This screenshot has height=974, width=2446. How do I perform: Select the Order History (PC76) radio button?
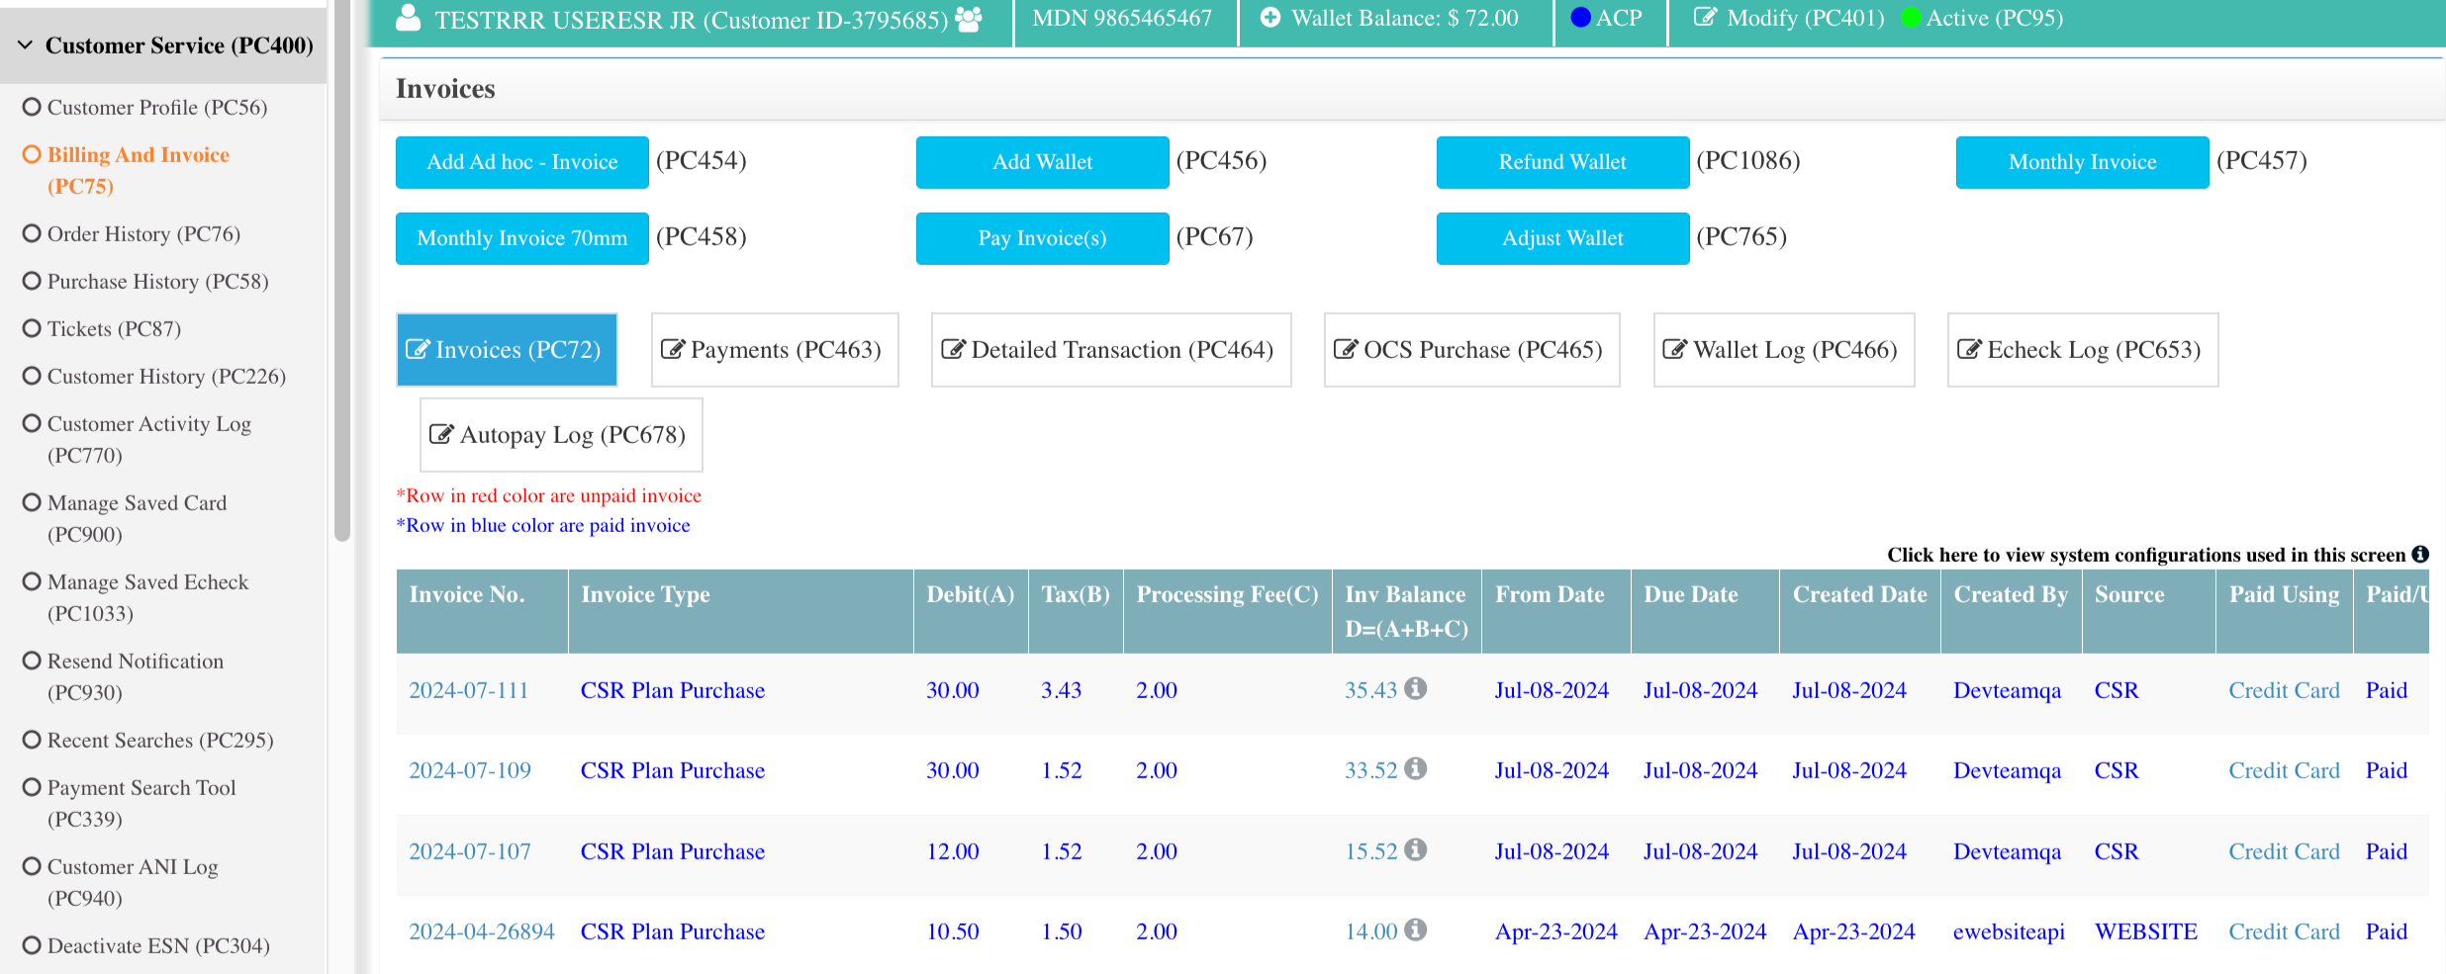[31, 233]
